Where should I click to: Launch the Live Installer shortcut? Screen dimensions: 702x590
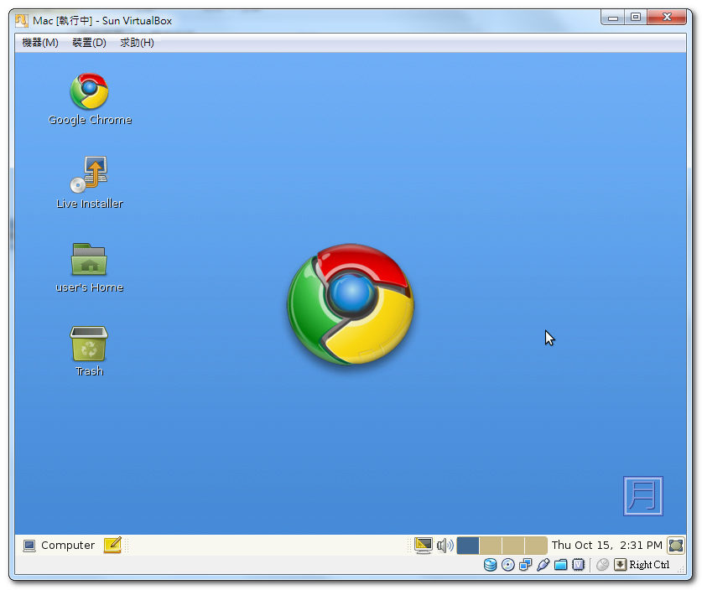coord(89,174)
